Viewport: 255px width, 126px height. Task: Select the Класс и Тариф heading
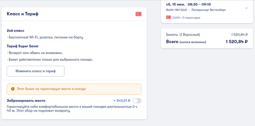[x=23, y=14]
